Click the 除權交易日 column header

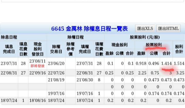[56, 49]
